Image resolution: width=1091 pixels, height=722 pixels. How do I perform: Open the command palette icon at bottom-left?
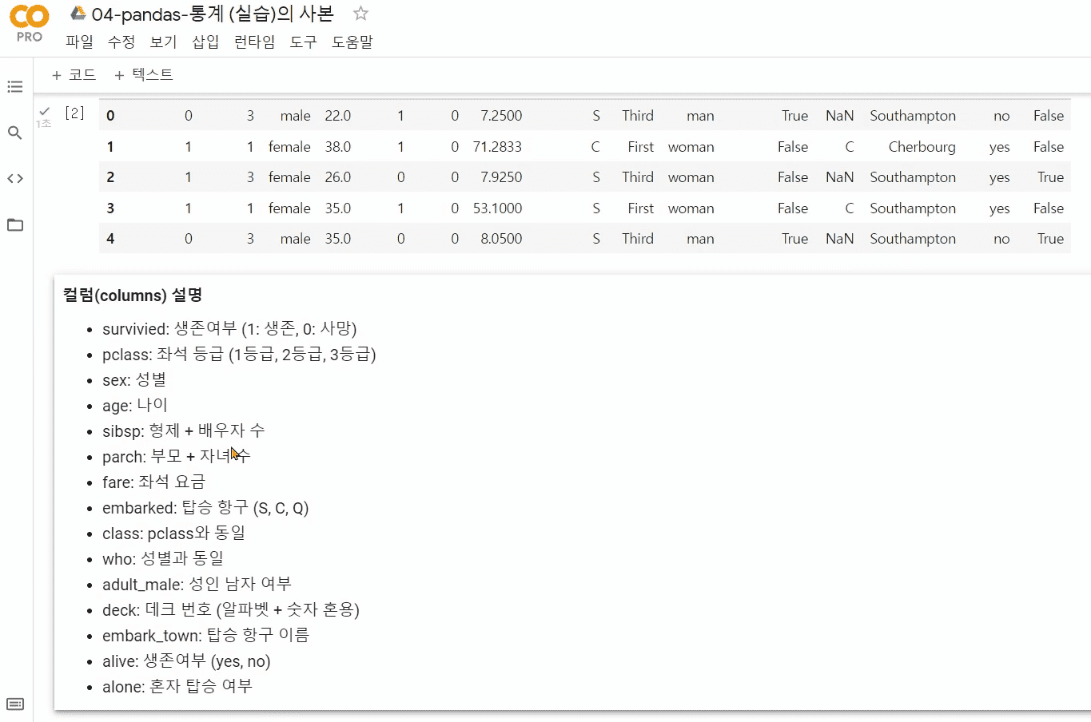pyautogui.click(x=15, y=704)
